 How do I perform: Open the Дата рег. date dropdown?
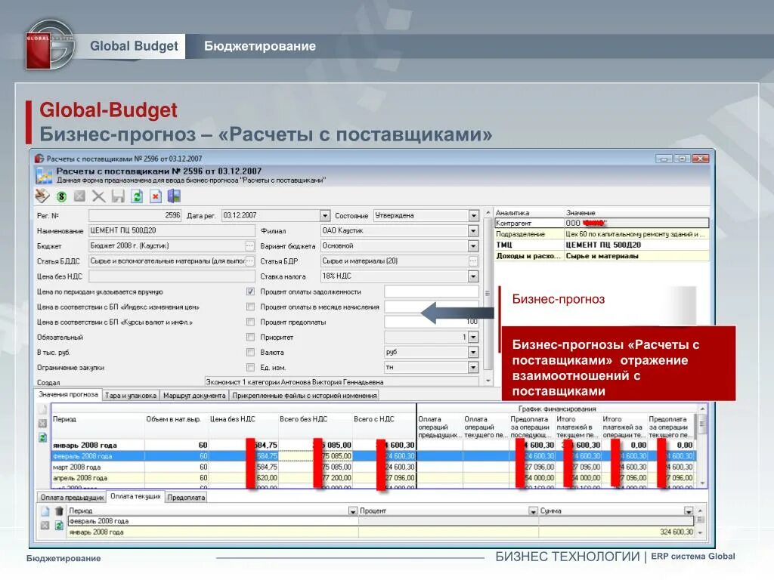pyautogui.click(x=325, y=215)
